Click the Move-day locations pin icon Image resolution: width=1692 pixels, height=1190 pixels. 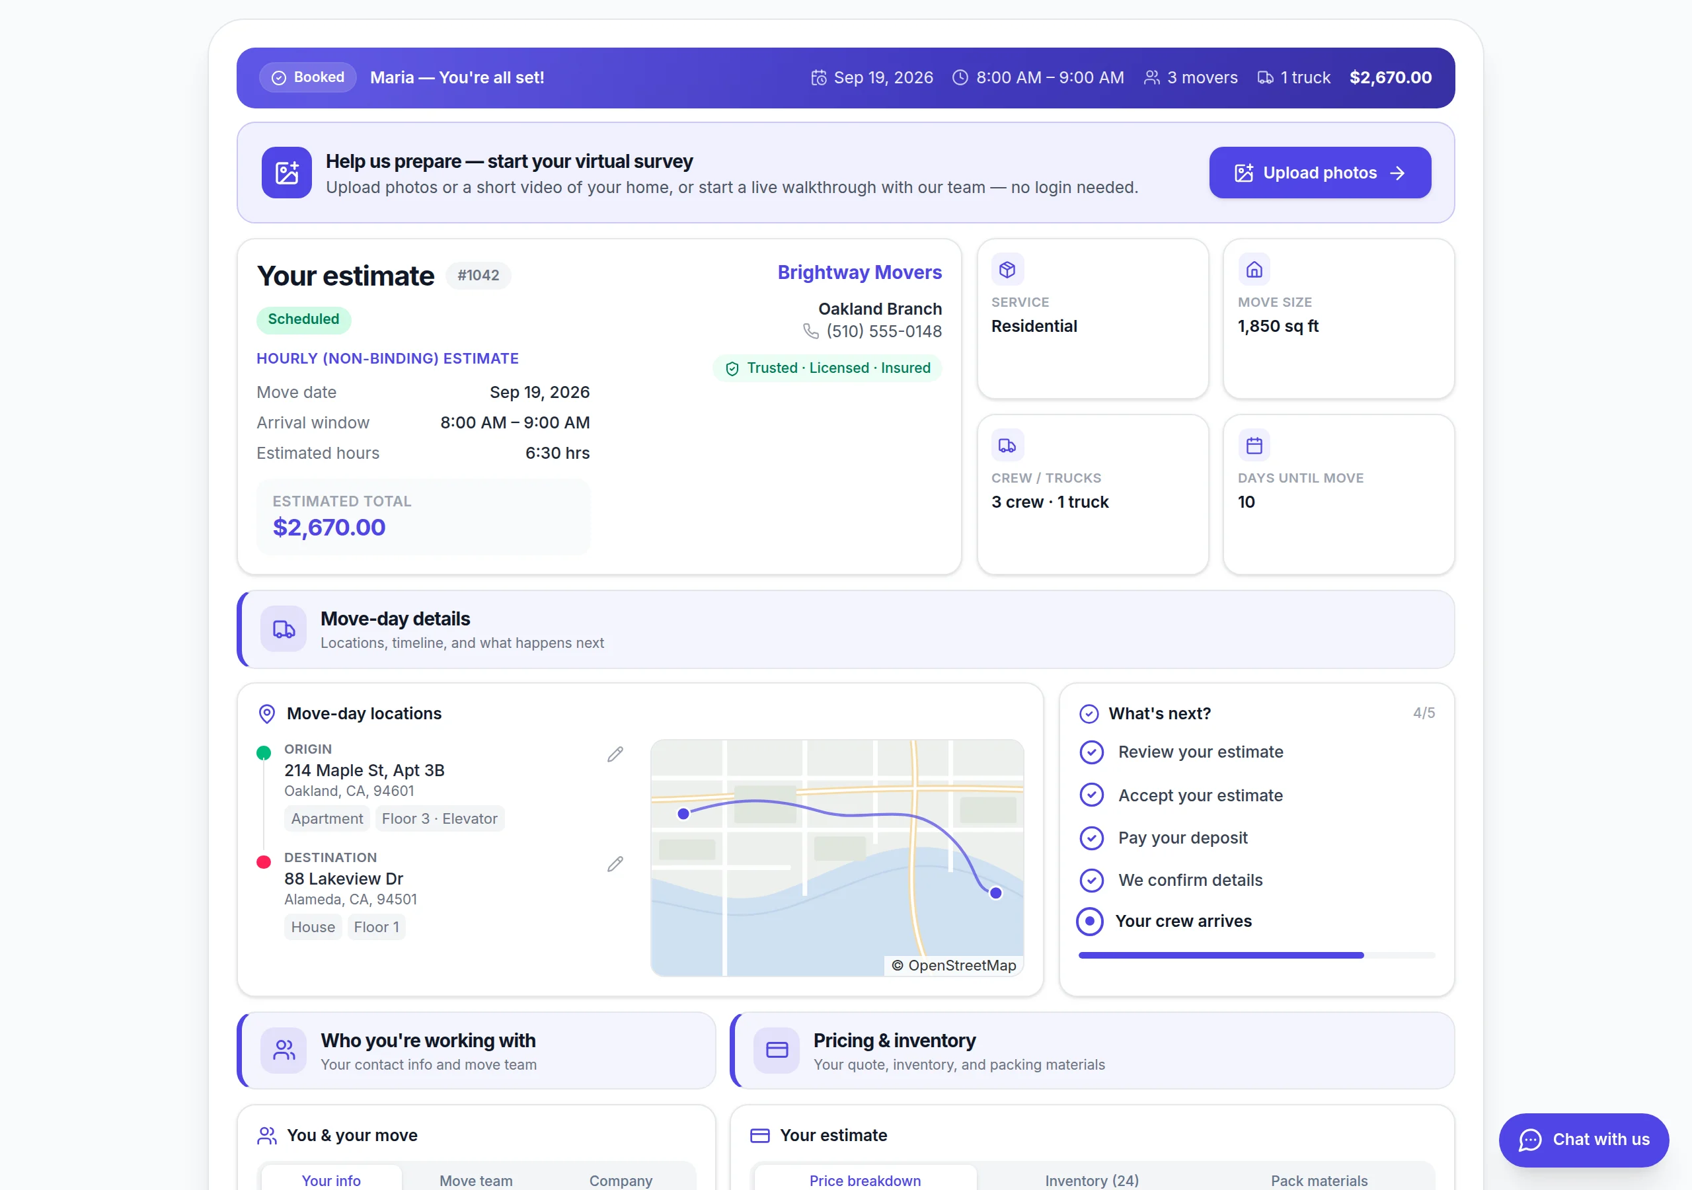pyautogui.click(x=267, y=714)
